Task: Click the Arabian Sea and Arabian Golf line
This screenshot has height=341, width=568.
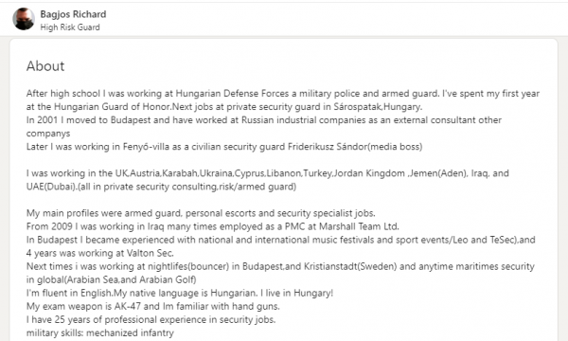Action: [111, 279]
